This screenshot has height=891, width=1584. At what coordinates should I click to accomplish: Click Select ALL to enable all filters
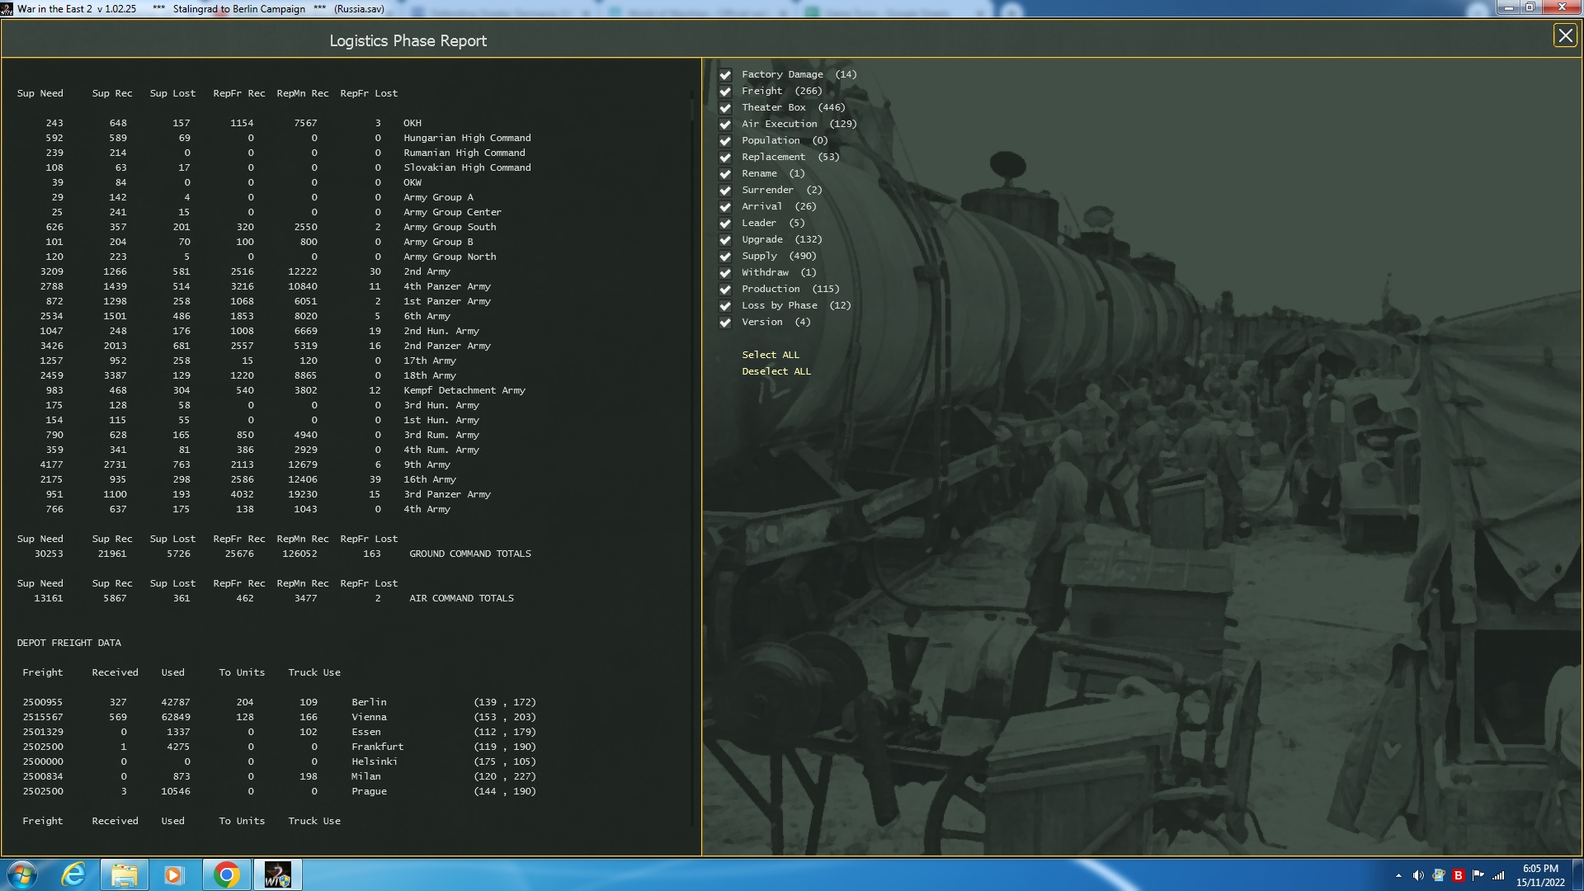click(x=771, y=355)
